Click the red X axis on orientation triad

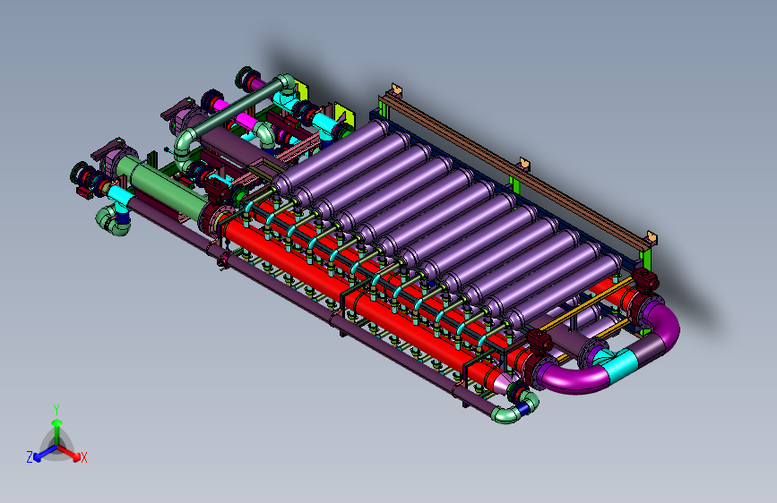(x=69, y=452)
